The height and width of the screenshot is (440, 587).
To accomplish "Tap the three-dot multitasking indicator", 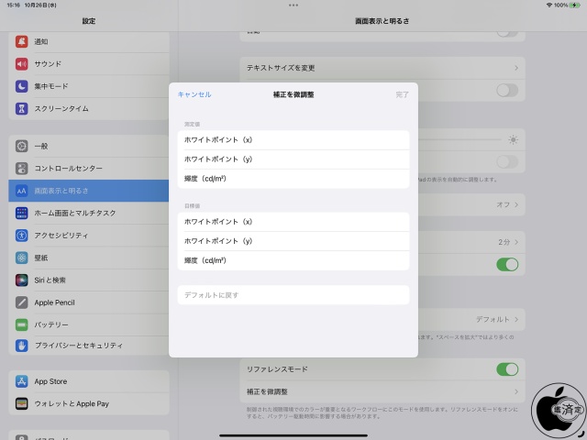I will 293,5.
